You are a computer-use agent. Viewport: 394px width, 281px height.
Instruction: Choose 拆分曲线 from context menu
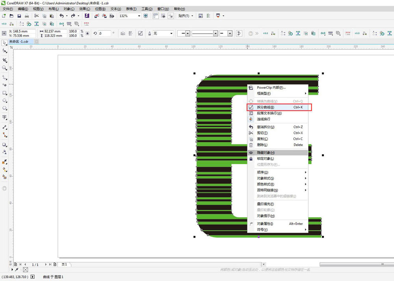pos(266,107)
